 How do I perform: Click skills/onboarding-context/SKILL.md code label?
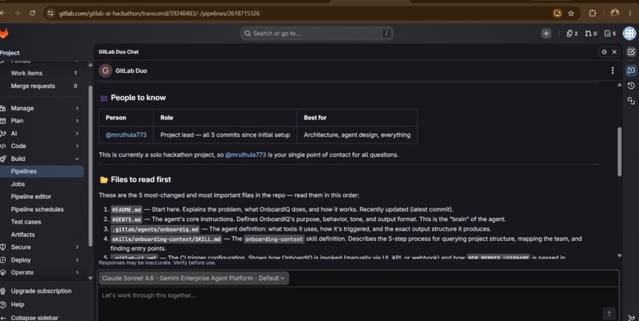pyautogui.click(x=166, y=239)
